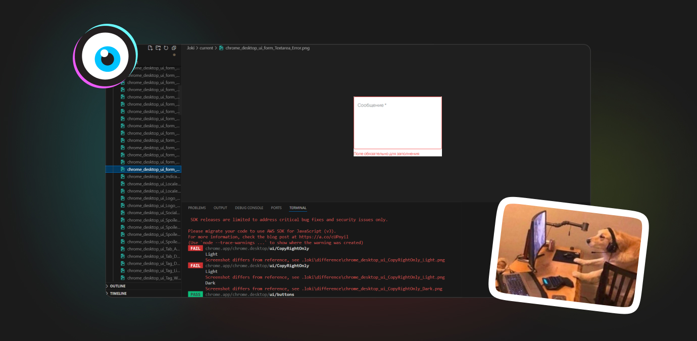Viewport: 697px width, 341px height.
Task: Click the image file icon in breadcrumb
Action: [221, 48]
